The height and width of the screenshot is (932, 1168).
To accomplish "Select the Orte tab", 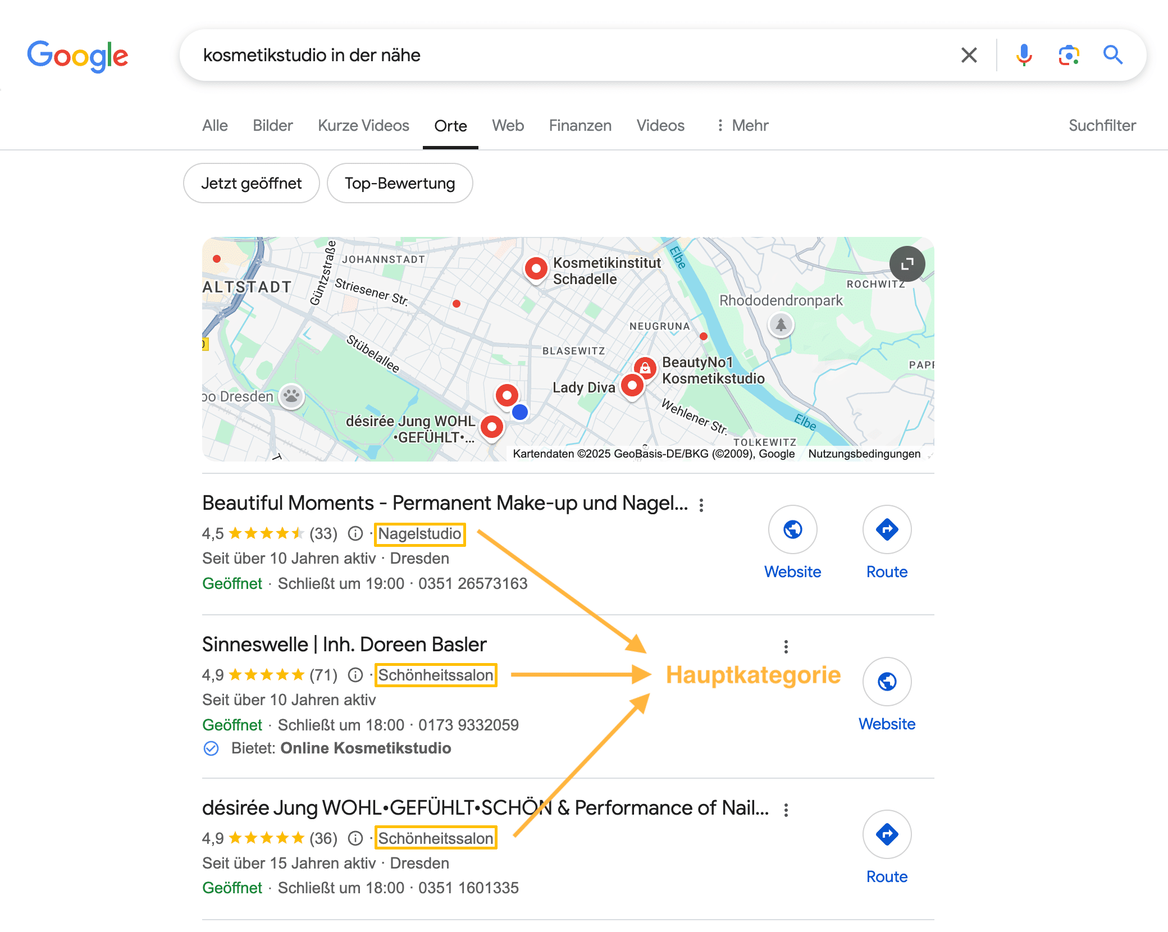I will tap(450, 125).
